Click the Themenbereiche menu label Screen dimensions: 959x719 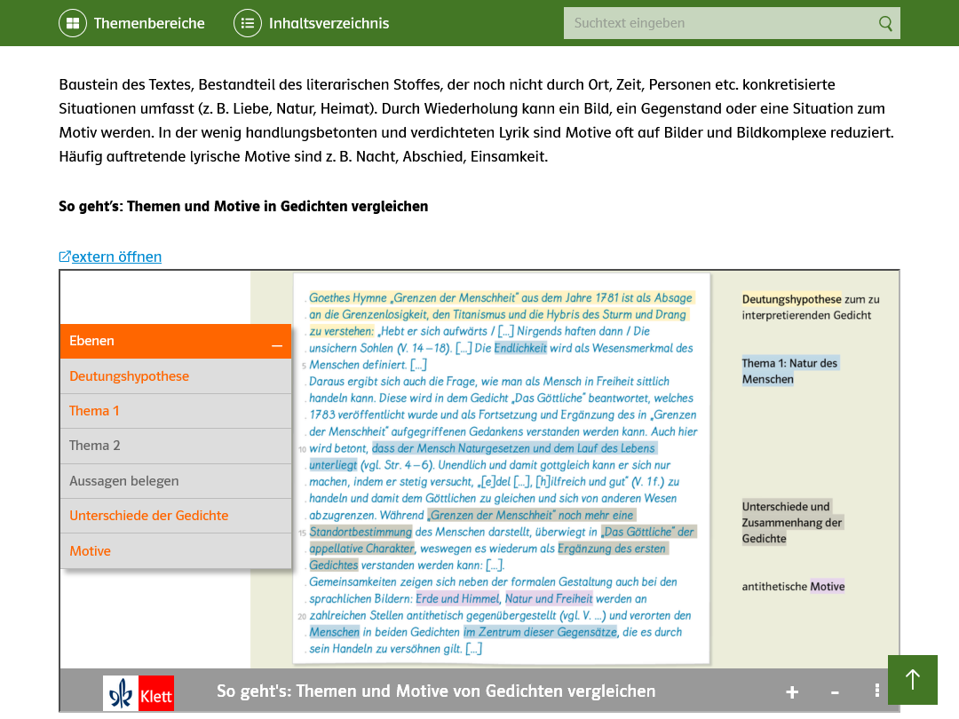[x=149, y=23]
